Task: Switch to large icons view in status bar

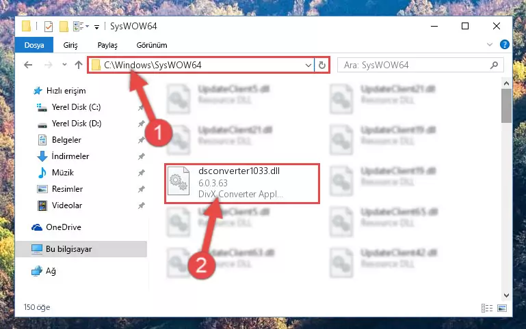Action: click(502, 308)
